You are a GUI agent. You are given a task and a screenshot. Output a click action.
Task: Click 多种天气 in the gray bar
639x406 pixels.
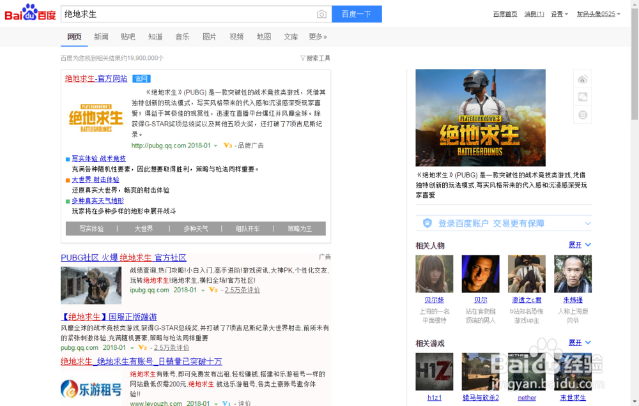(x=196, y=229)
